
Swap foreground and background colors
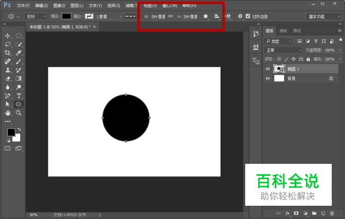point(19,129)
